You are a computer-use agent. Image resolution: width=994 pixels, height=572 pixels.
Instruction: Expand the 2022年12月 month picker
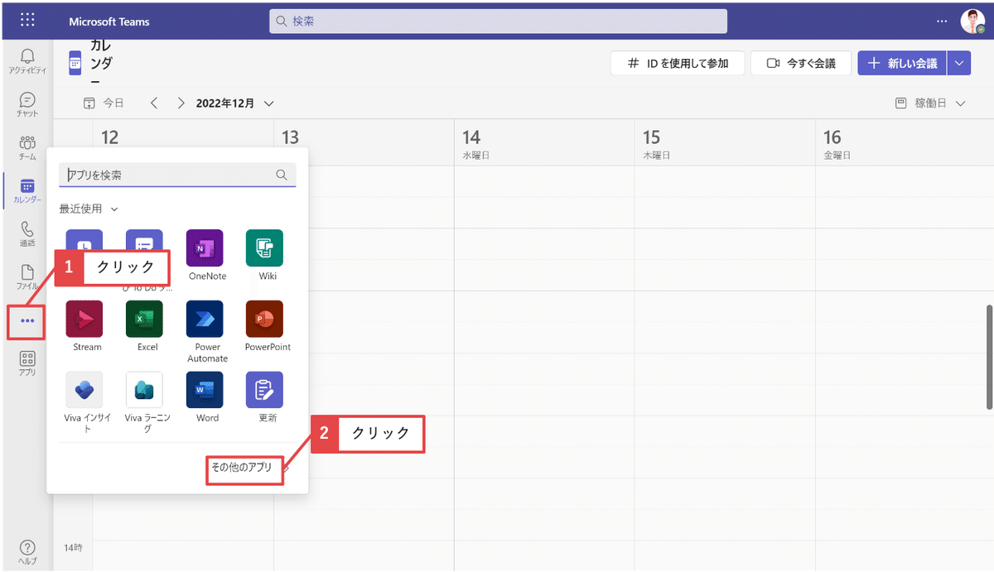click(x=234, y=103)
